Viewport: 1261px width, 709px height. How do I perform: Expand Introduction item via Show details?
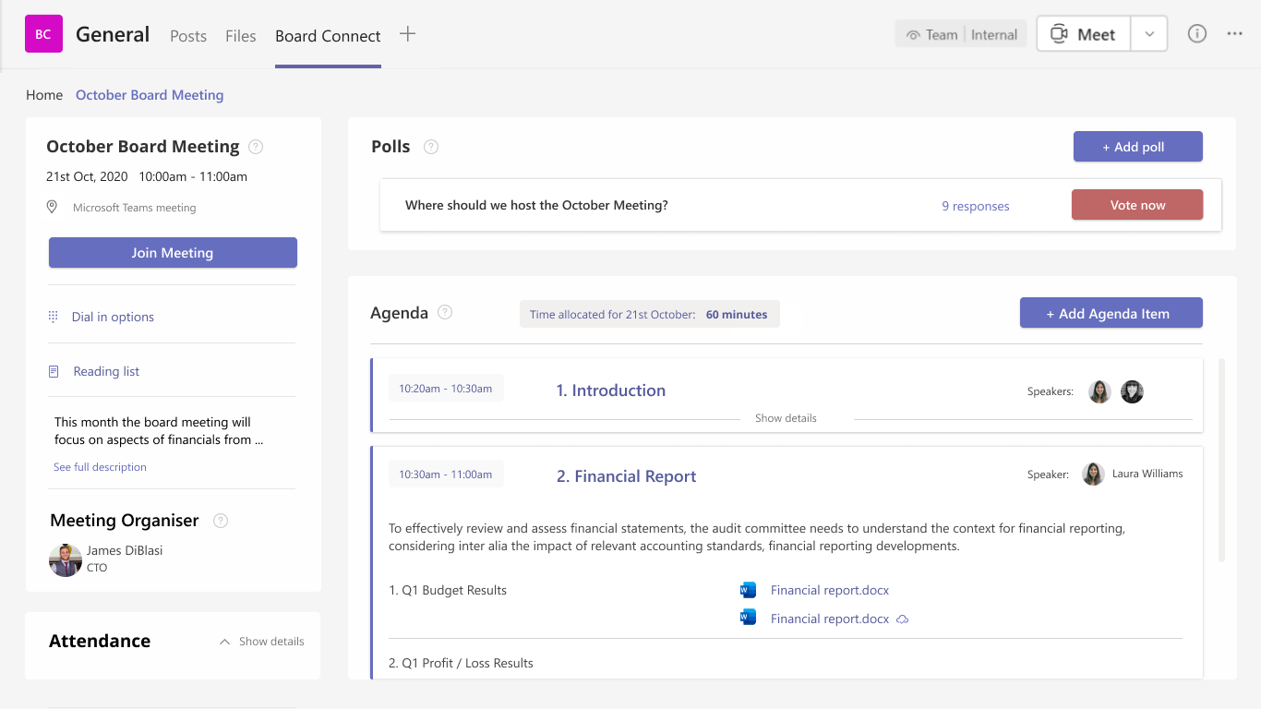coord(786,418)
